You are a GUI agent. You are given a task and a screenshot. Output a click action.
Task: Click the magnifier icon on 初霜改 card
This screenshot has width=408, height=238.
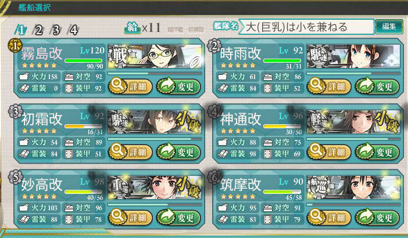pos(116,151)
